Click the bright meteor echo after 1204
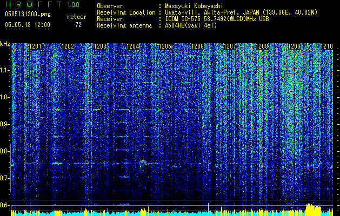This screenshot has height=216, width=340. click(143, 161)
